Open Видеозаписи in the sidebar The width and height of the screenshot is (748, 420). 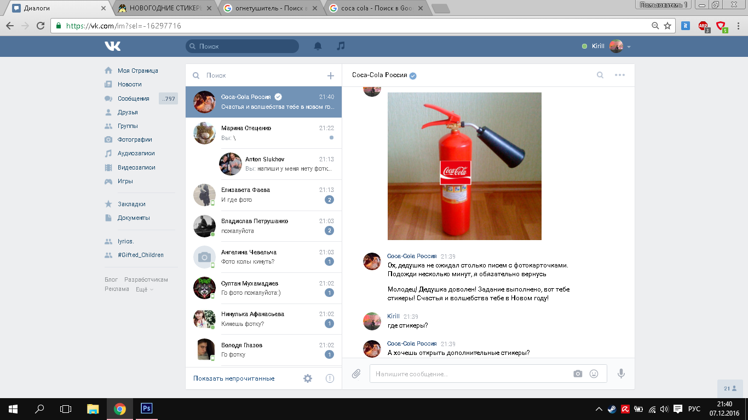pyautogui.click(x=136, y=167)
